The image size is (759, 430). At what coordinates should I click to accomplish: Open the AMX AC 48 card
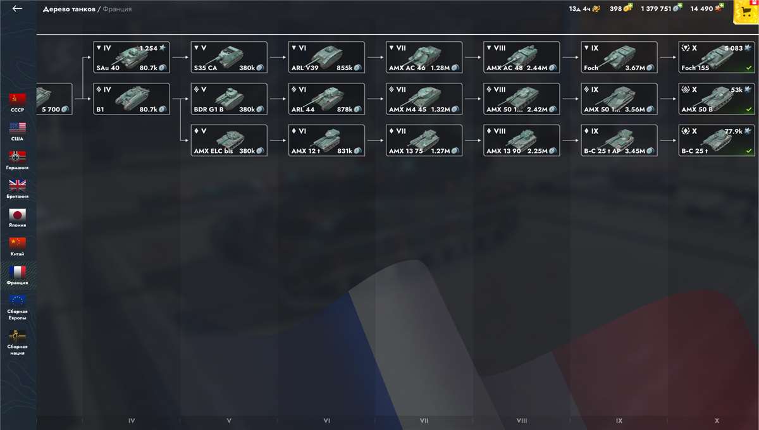pos(522,57)
